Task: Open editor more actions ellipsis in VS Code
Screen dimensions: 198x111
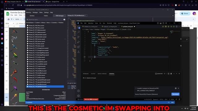Action: 179,27
